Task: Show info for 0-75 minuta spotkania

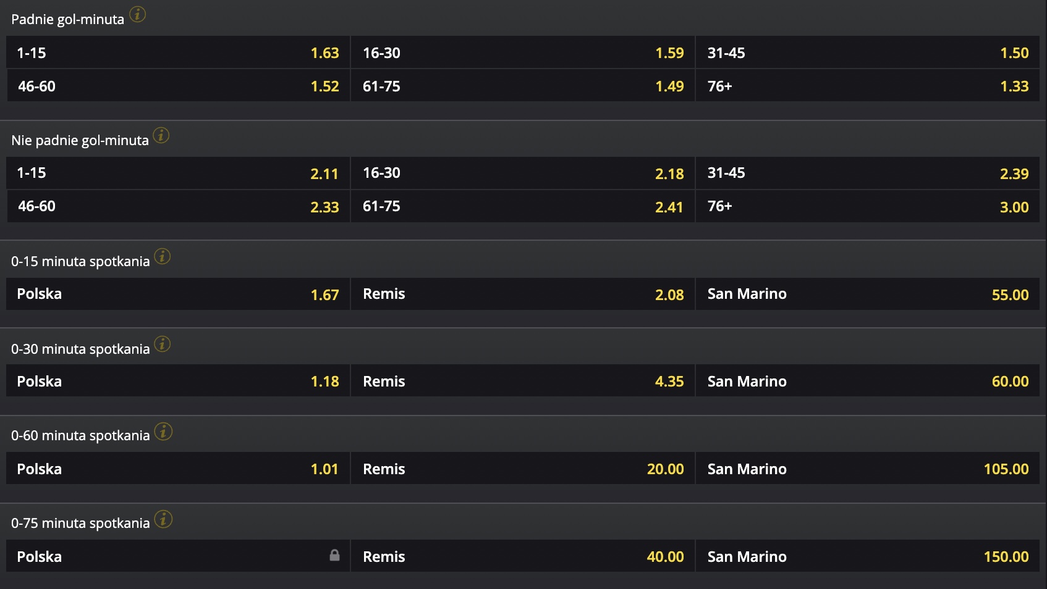Action: (x=163, y=519)
